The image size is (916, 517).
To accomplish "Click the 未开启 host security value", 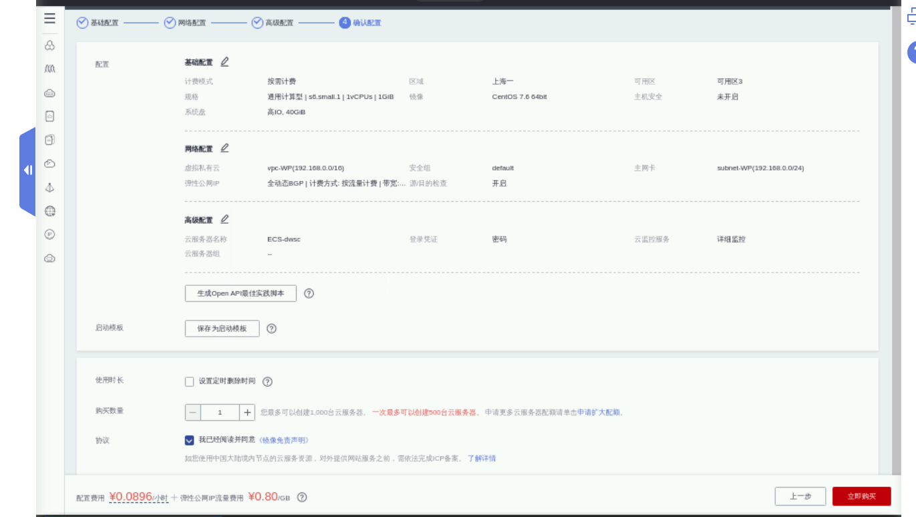I will (x=728, y=97).
